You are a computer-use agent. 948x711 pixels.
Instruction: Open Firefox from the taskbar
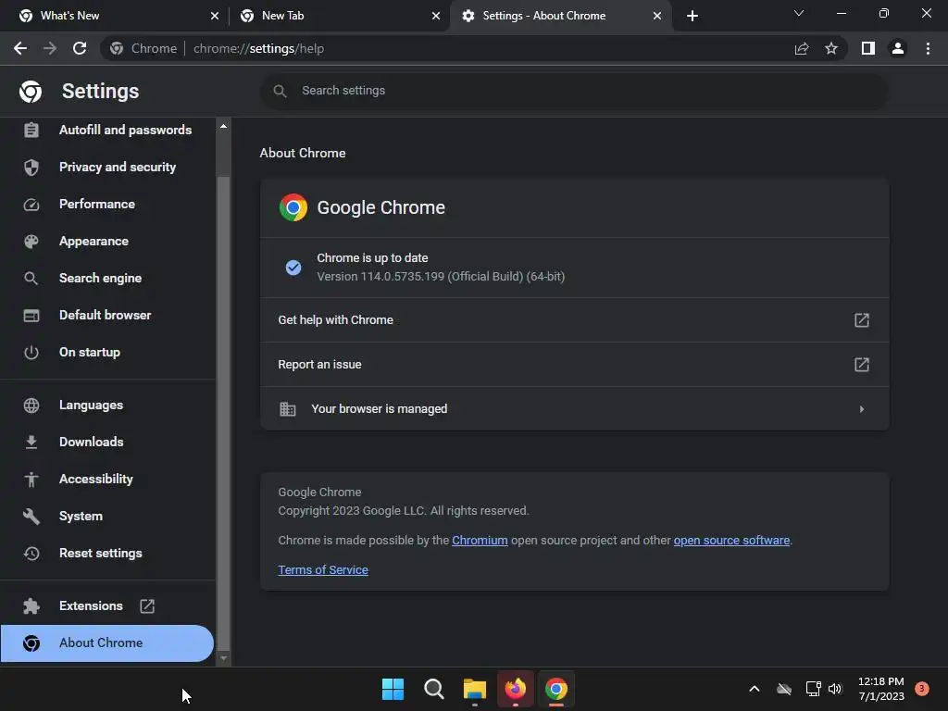tap(515, 689)
